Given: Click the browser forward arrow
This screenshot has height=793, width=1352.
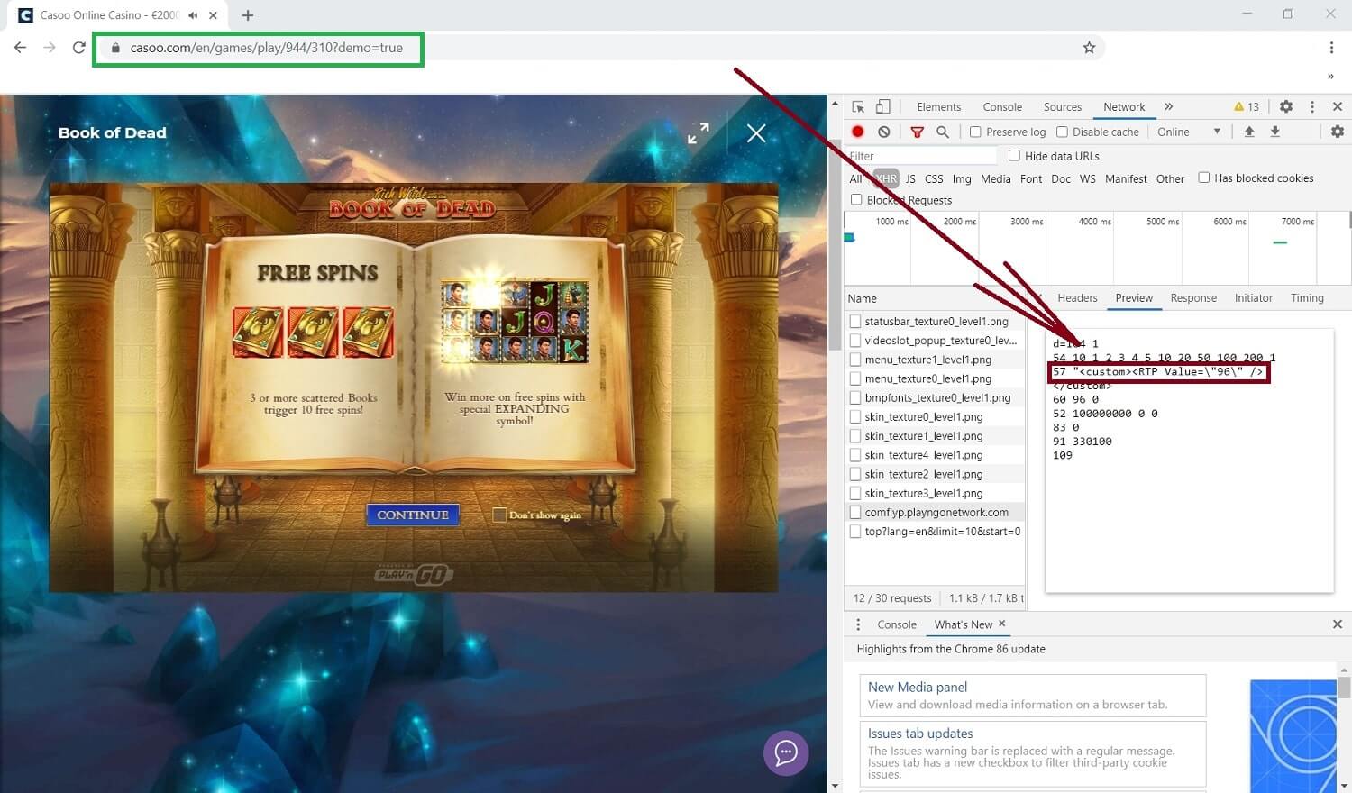Looking at the screenshot, I should click(50, 48).
